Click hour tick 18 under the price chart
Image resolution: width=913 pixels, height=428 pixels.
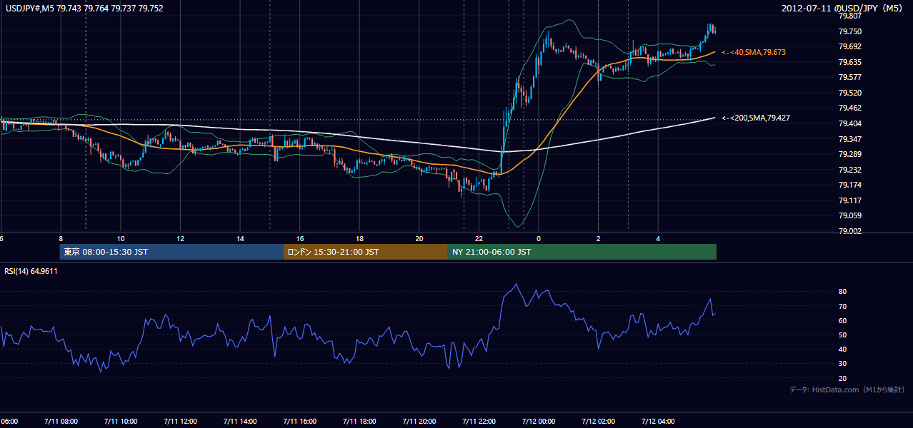click(x=359, y=238)
